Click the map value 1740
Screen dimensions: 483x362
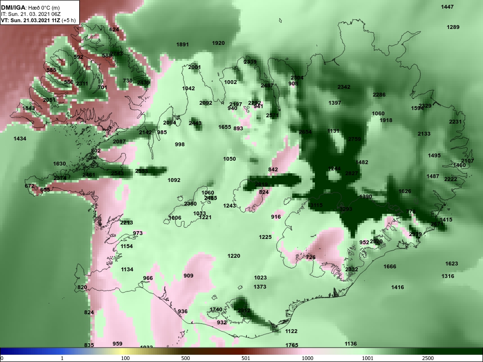click(x=216, y=310)
